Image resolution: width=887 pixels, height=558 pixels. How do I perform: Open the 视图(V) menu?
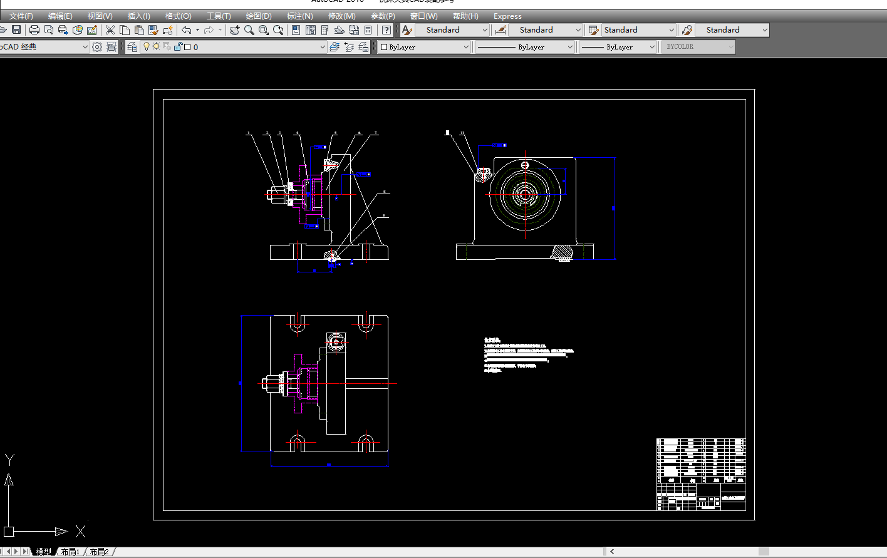click(x=100, y=16)
